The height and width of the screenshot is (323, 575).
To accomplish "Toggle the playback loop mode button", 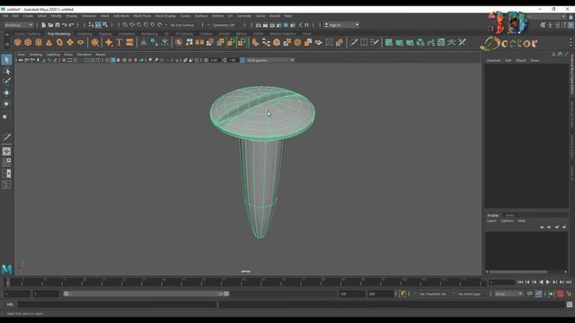I will click(x=529, y=293).
